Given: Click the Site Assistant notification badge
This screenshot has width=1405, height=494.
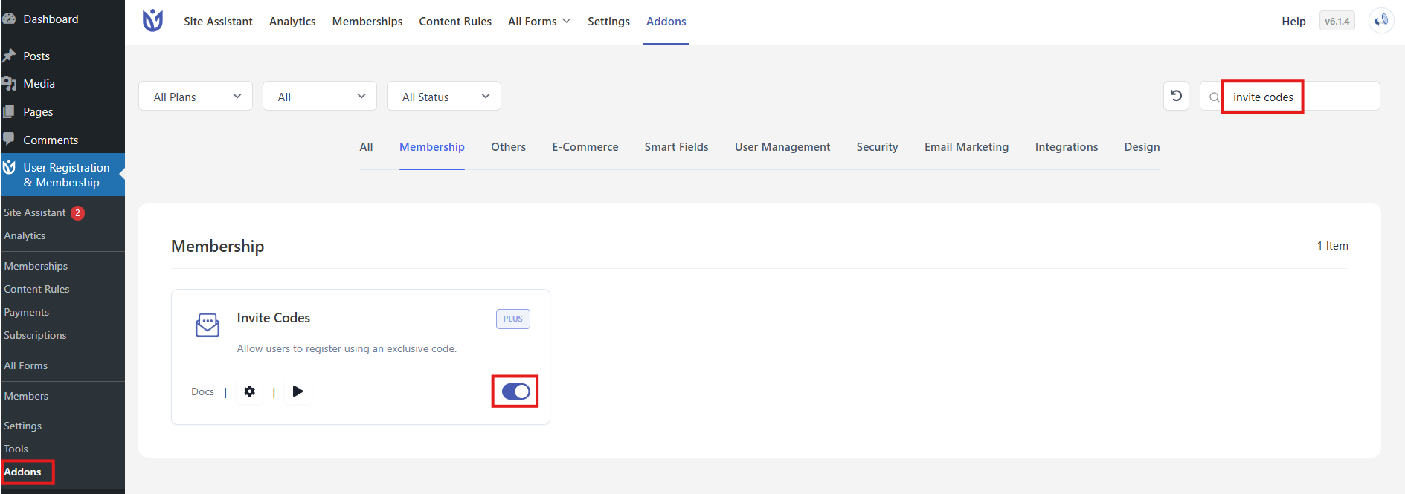Looking at the screenshot, I should click(x=77, y=213).
